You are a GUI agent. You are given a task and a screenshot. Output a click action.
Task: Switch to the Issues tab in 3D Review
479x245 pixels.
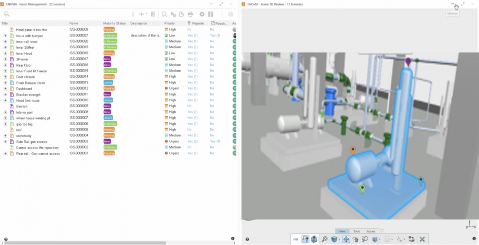point(371,231)
